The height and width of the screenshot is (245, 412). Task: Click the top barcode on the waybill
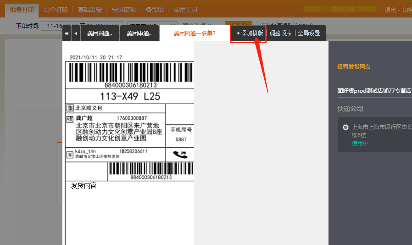point(131,72)
